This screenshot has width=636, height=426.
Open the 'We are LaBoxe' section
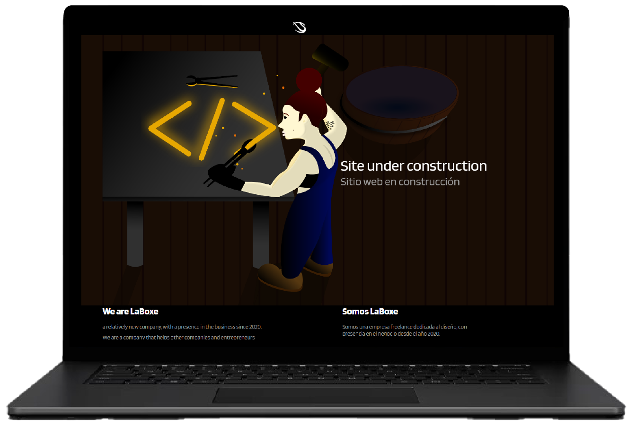[x=131, y=312]
